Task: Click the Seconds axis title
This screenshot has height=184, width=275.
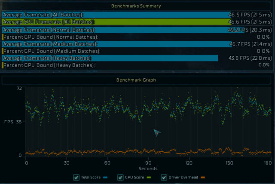Action: 148,169
